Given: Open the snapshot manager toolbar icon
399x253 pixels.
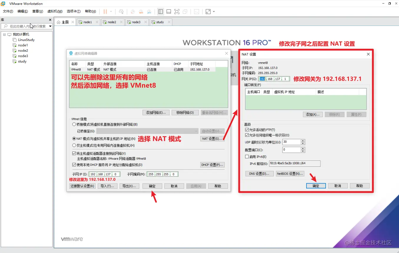Looking at the screenshot, I should coord(149,11).
